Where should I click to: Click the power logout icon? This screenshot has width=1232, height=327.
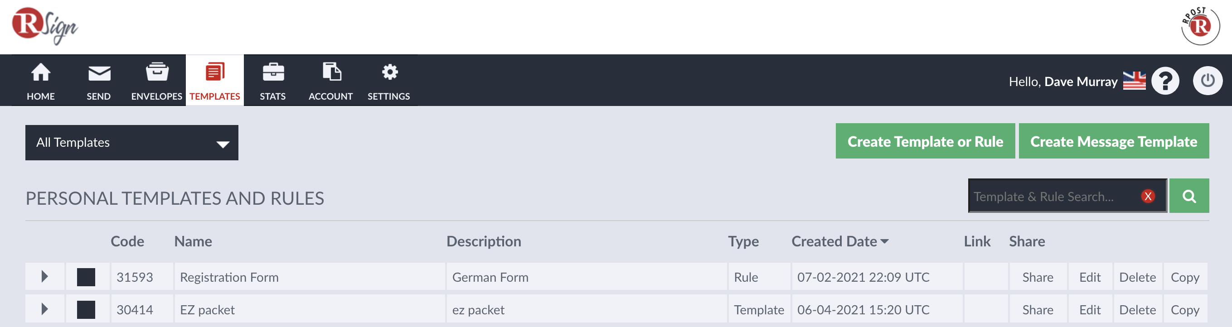pyautogui.click(x=1207, y=80)
